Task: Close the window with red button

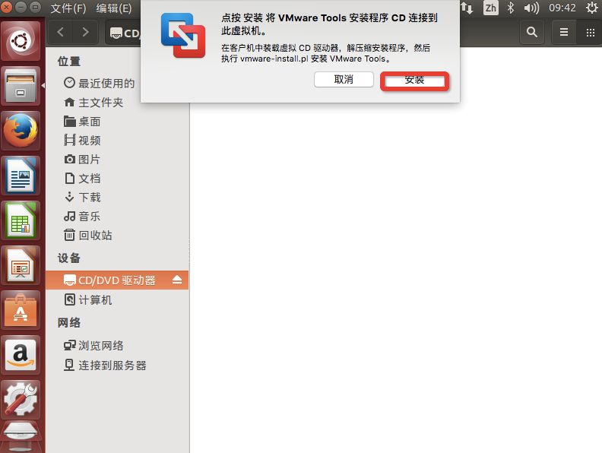Action: (7, 8)
